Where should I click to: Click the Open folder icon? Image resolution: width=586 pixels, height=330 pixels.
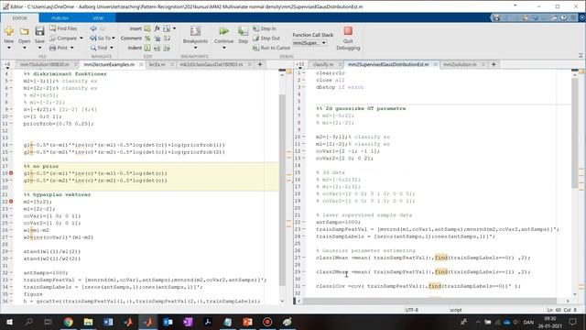(x=25, y=31)
